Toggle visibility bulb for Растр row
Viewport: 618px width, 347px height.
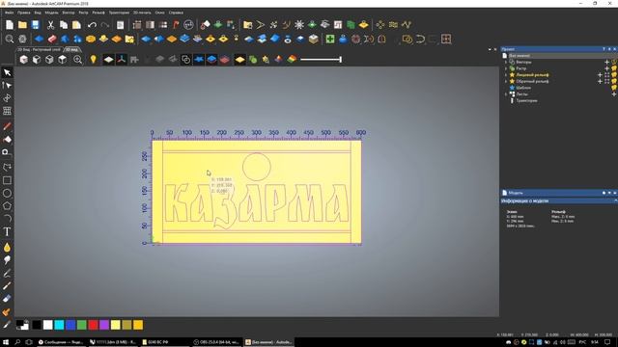[614, 68]
